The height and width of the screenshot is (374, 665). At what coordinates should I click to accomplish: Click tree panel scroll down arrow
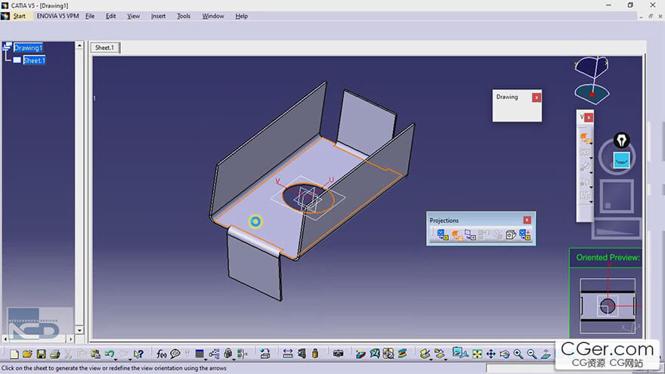pyautogui.click(x=79, y=330)
